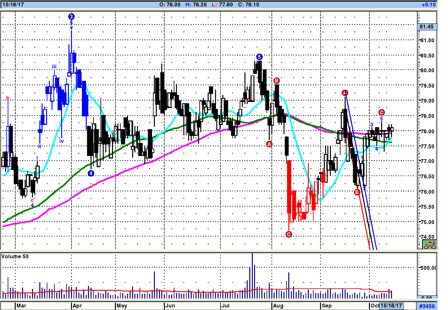The image size is (448, 310).
Task: Select the blue circled 3 wave marker
Action: [71, 17]
